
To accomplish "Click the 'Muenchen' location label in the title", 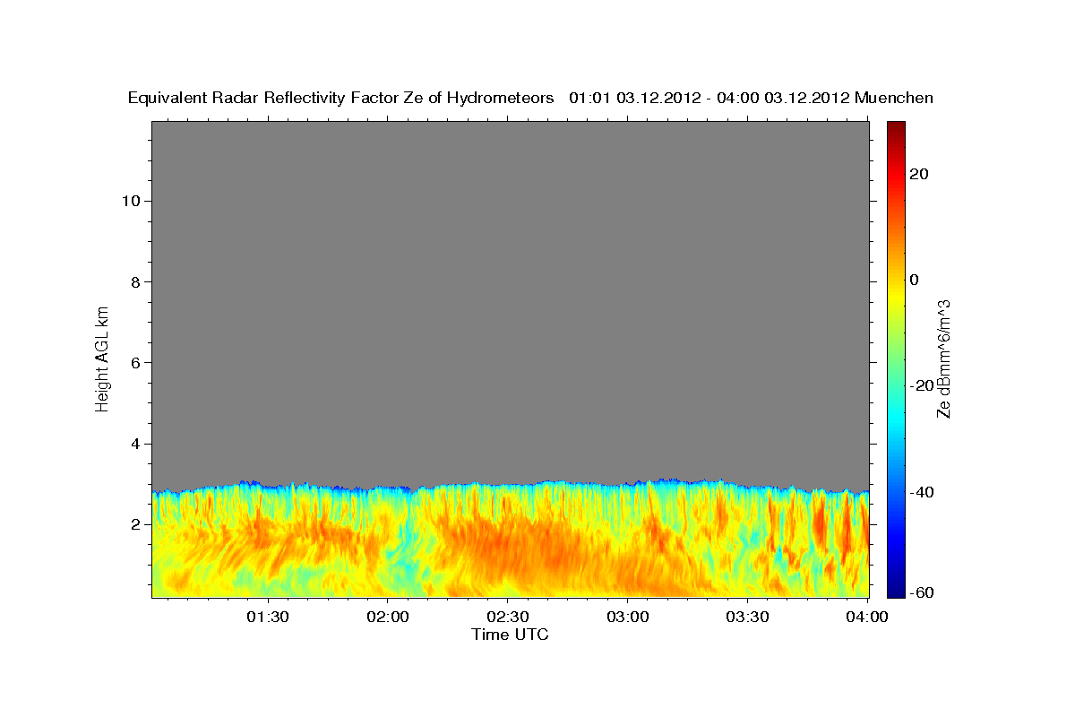I will (894, 99).
